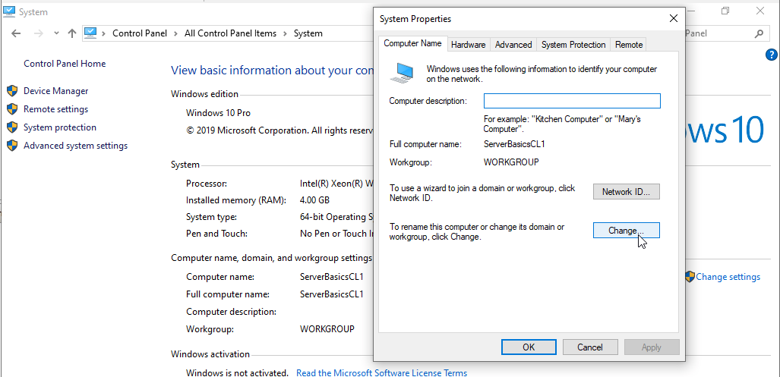Screen dimensions: 780x377
Task: Open the Microsoft Software License Terms link
Action: pos(381,372)
